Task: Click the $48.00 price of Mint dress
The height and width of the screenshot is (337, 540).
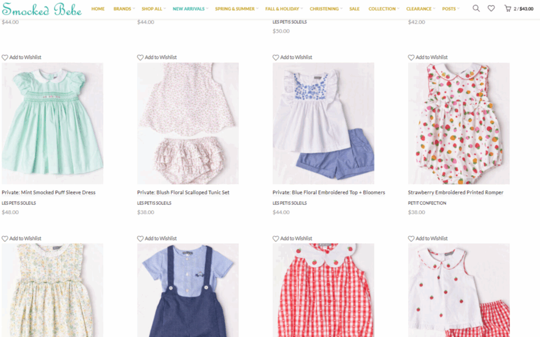Action: tap(11, 213)
